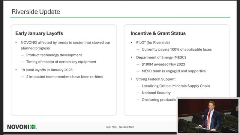
Task: Click MESC team is engaged and supportive line
Action: 174,71
